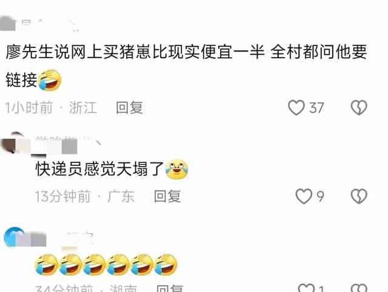Tap the 快递员感觉天塌了 comment text
This screenshot has width=388, height=292.
click(99, 170)
